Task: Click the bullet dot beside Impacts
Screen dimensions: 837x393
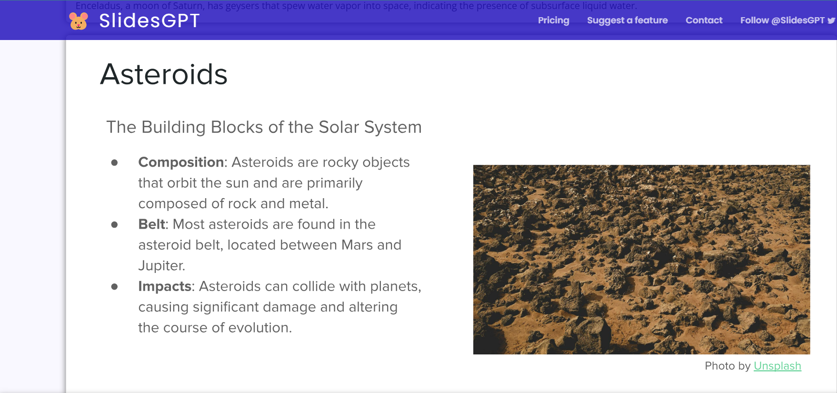Action: (x=114, y=287)
